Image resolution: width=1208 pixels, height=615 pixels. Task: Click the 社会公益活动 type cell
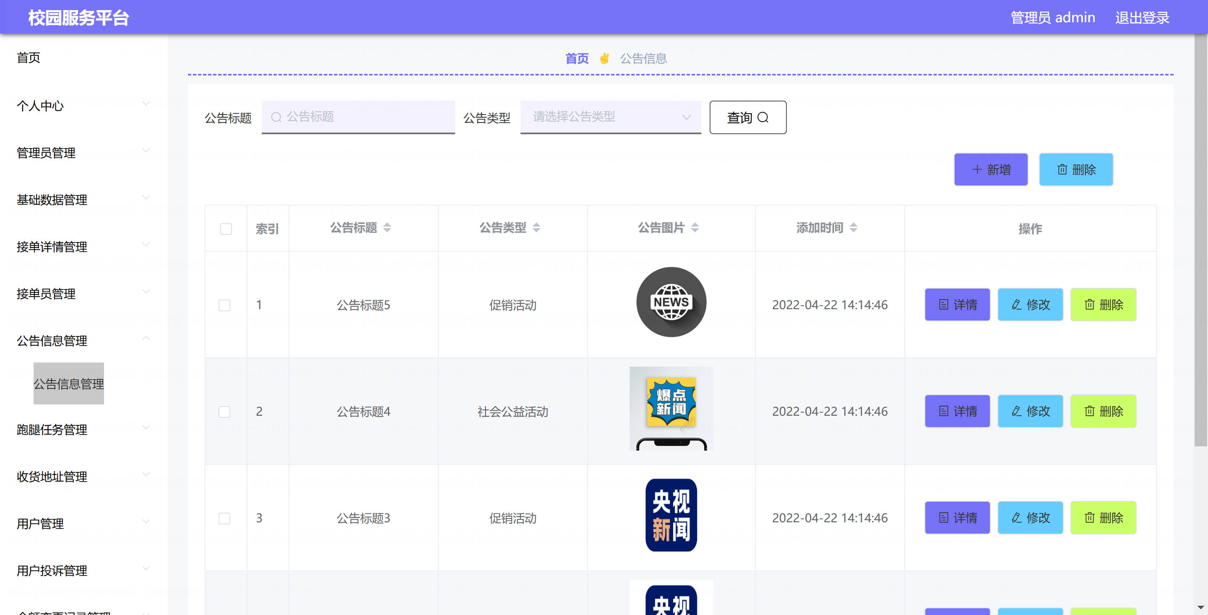(513, 412)
